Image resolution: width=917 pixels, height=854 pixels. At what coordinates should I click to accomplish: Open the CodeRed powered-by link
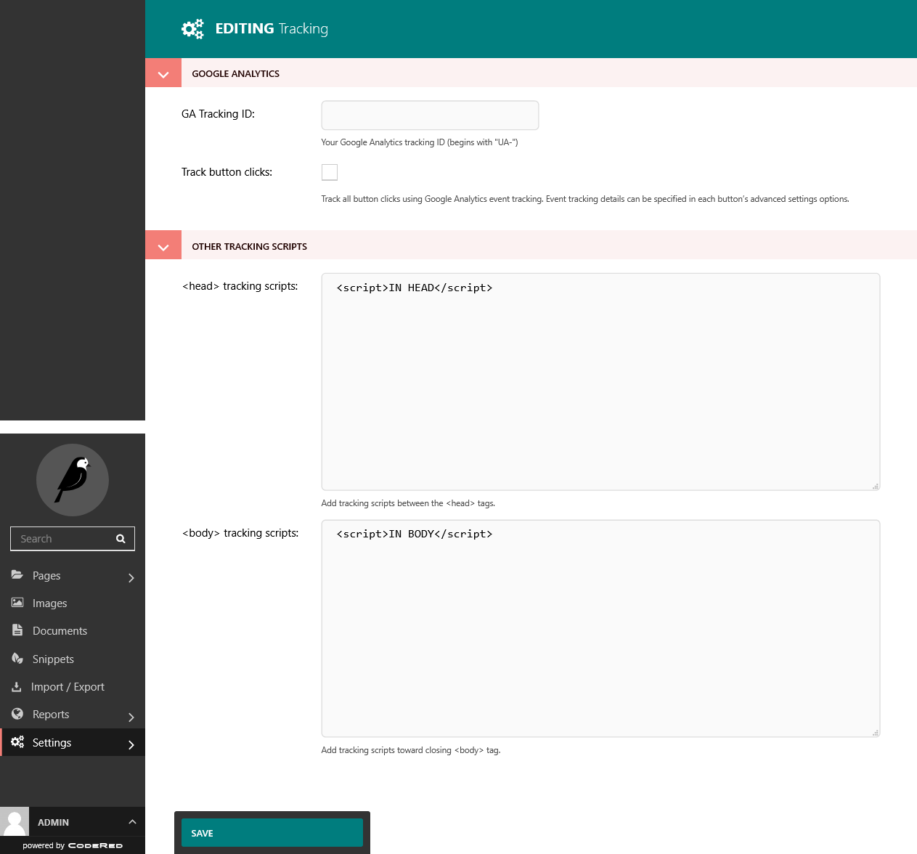click(x=95, y=845)
